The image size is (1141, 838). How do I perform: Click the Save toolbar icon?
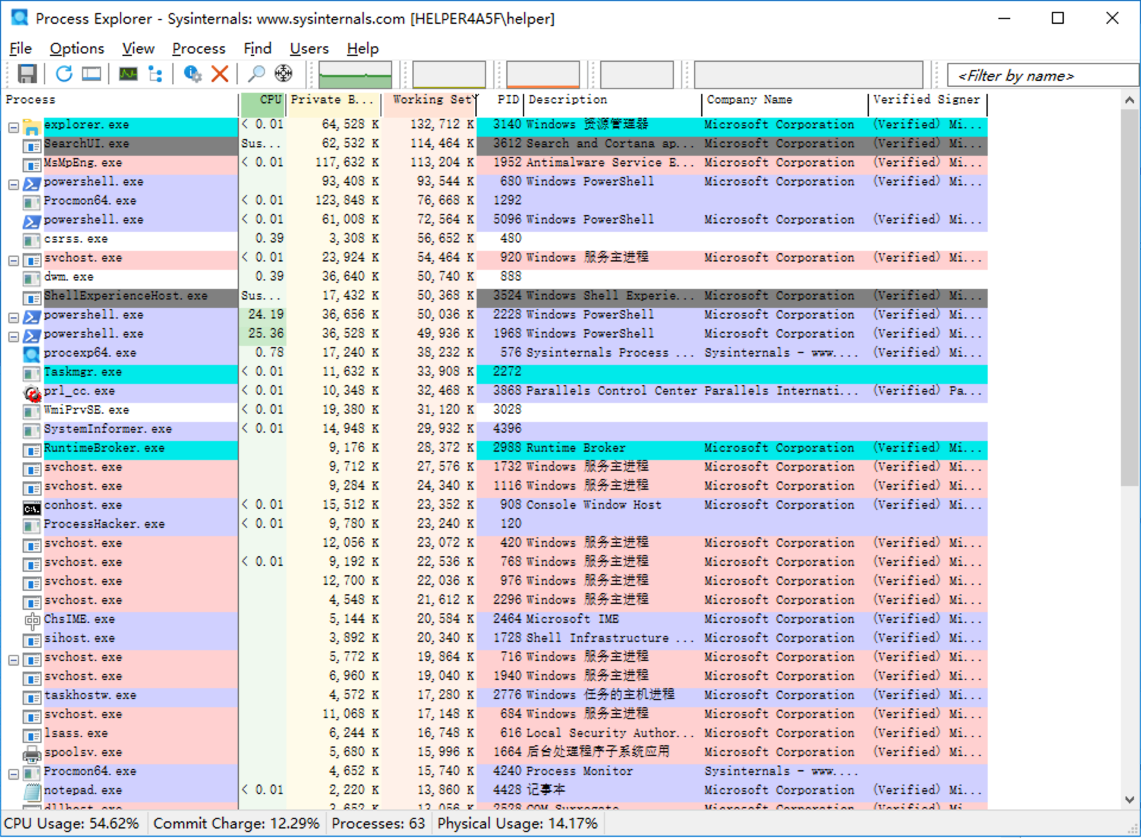coord(27,74)
